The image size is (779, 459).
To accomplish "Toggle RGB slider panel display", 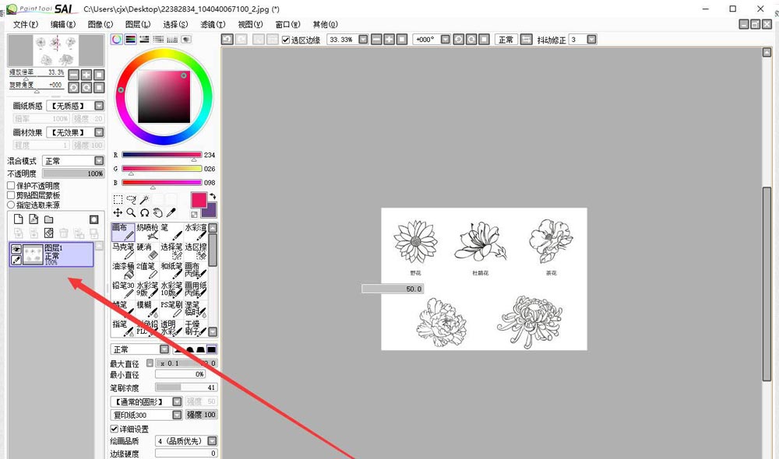I will pyautogui.click(x=131, y=39).
